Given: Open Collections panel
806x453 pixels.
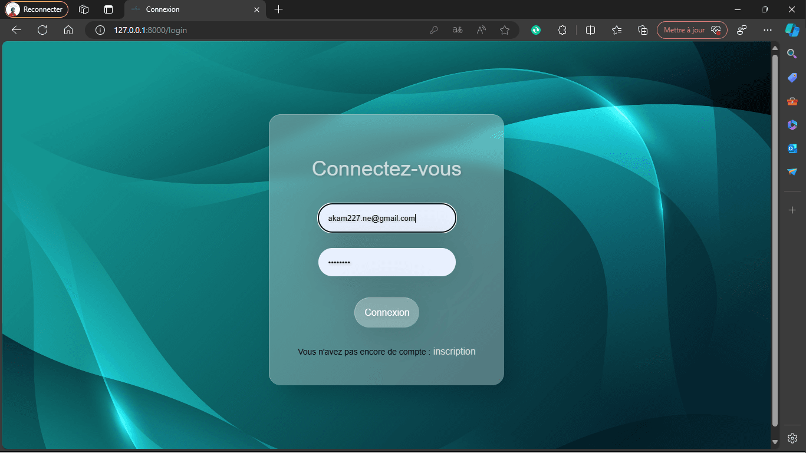Looking at the screenshot, I should (643, 30).
